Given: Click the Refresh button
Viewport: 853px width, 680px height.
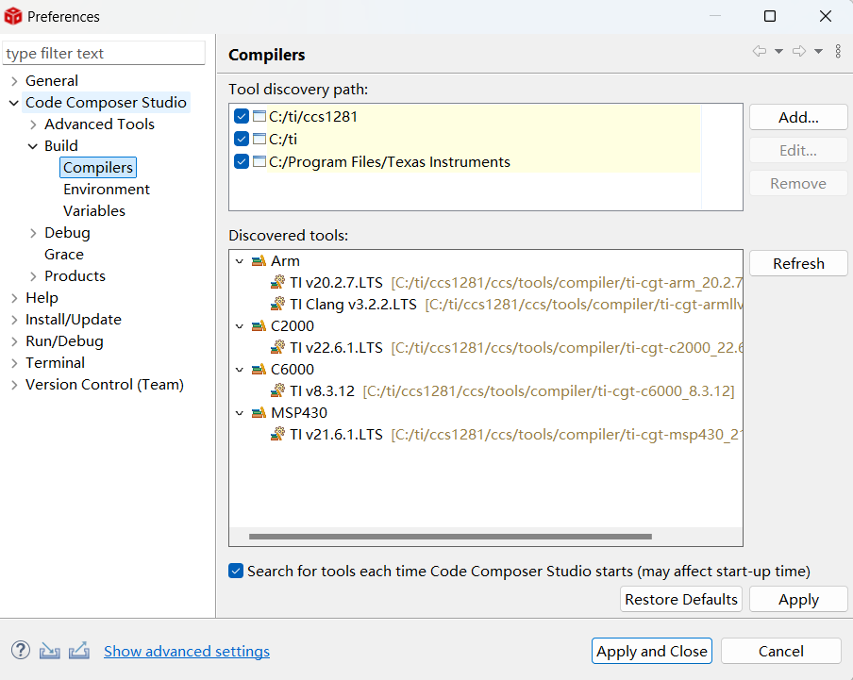Looking at the screenshot, I should click(x=798, y=264).
